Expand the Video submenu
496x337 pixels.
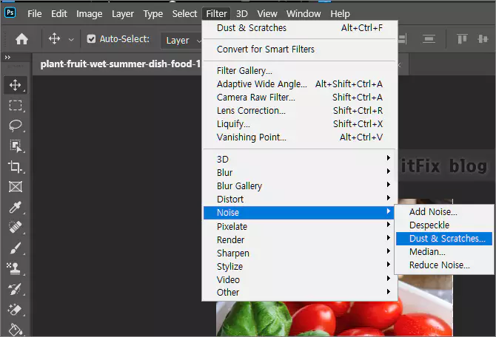[299, 279]
